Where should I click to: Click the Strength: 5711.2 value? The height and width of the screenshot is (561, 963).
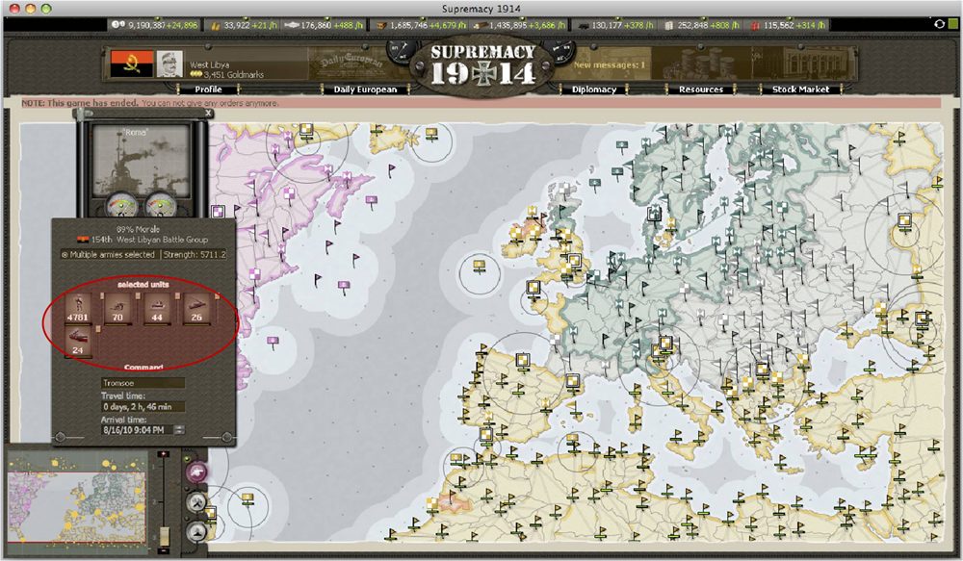[195, 254]
